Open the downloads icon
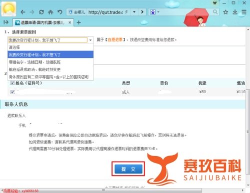 pos(235,12)
